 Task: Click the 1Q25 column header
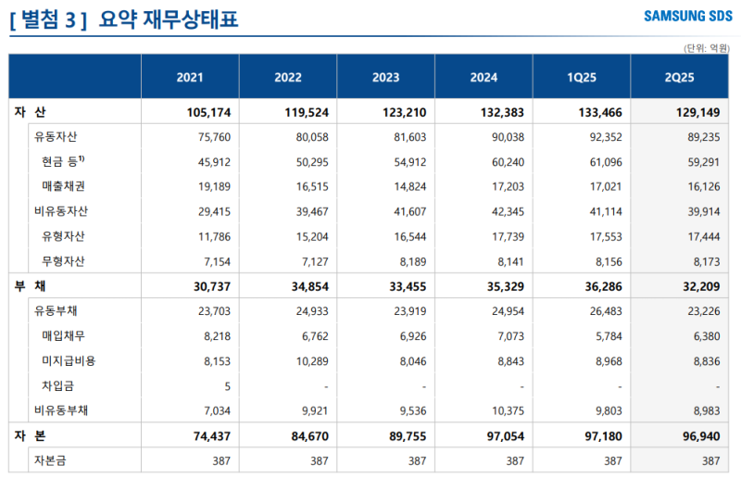(582, 78)
